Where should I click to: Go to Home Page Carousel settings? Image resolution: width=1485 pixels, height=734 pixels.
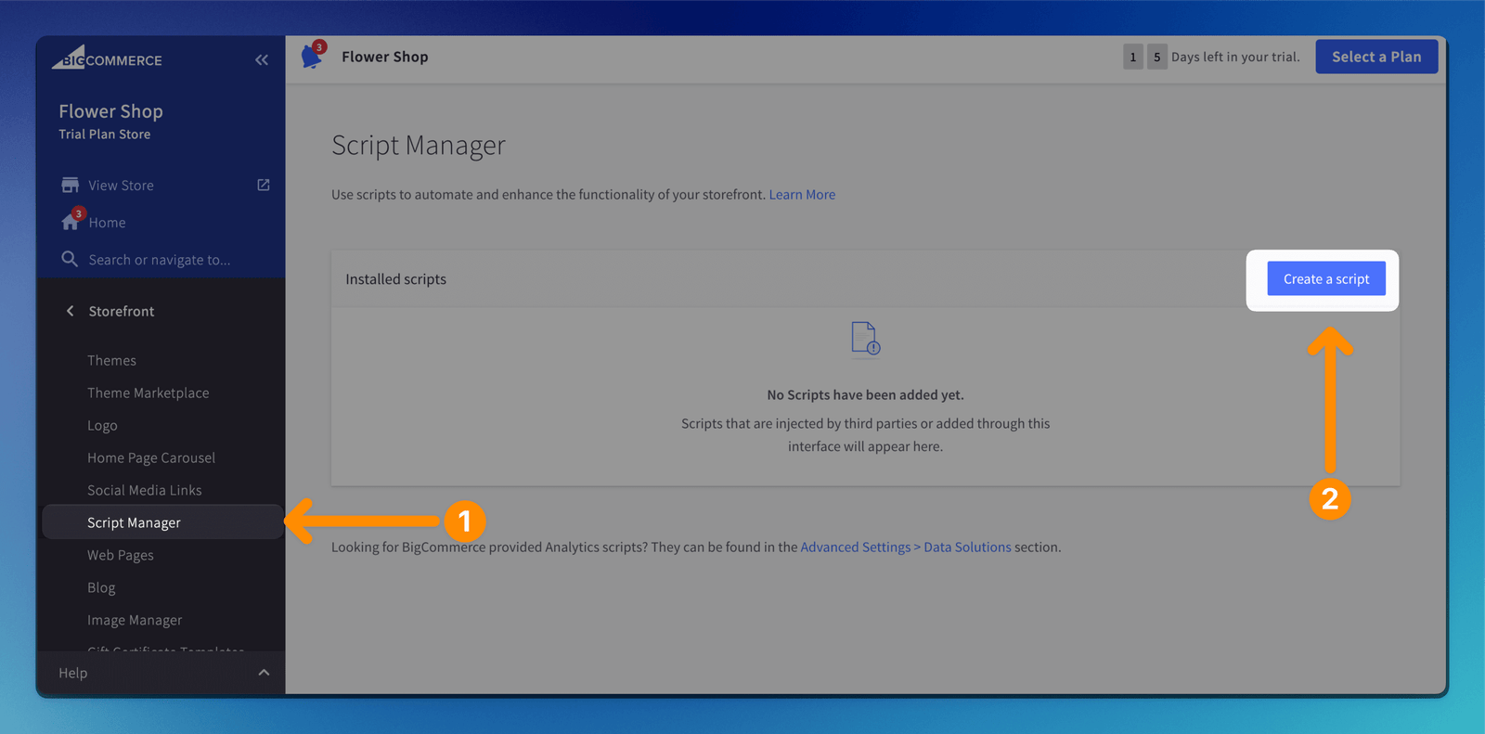coord(151,457)
